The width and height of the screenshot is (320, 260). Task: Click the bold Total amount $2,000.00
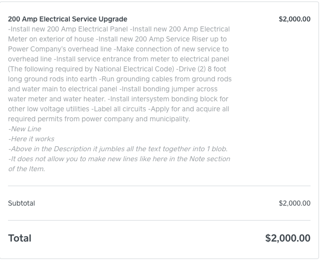tap(288, 238)
